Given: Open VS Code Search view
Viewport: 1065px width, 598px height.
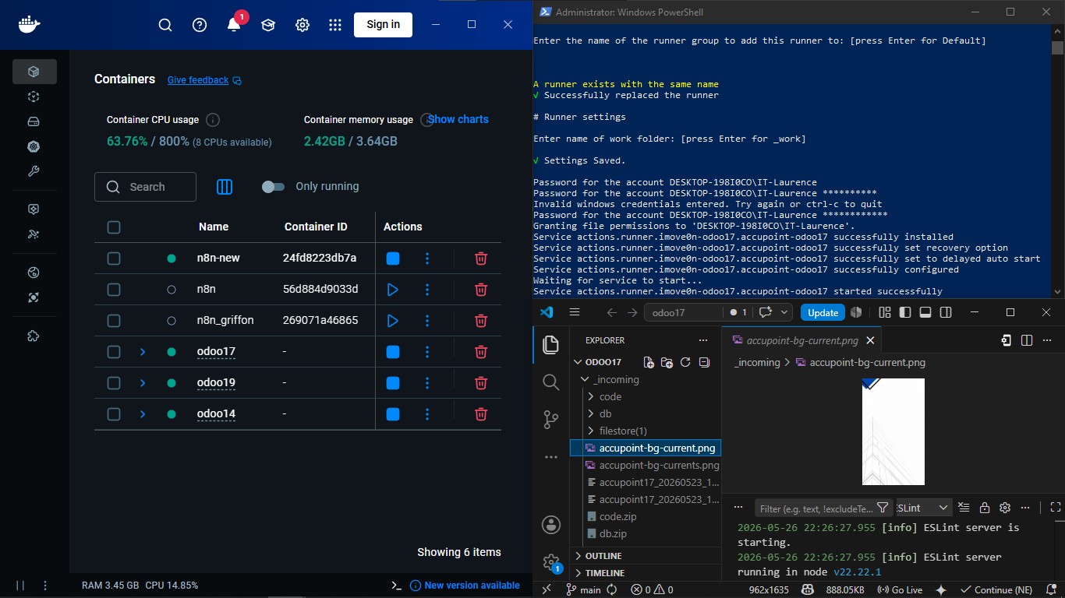Looking at the screenshot, I should click(x=551, y=382).
